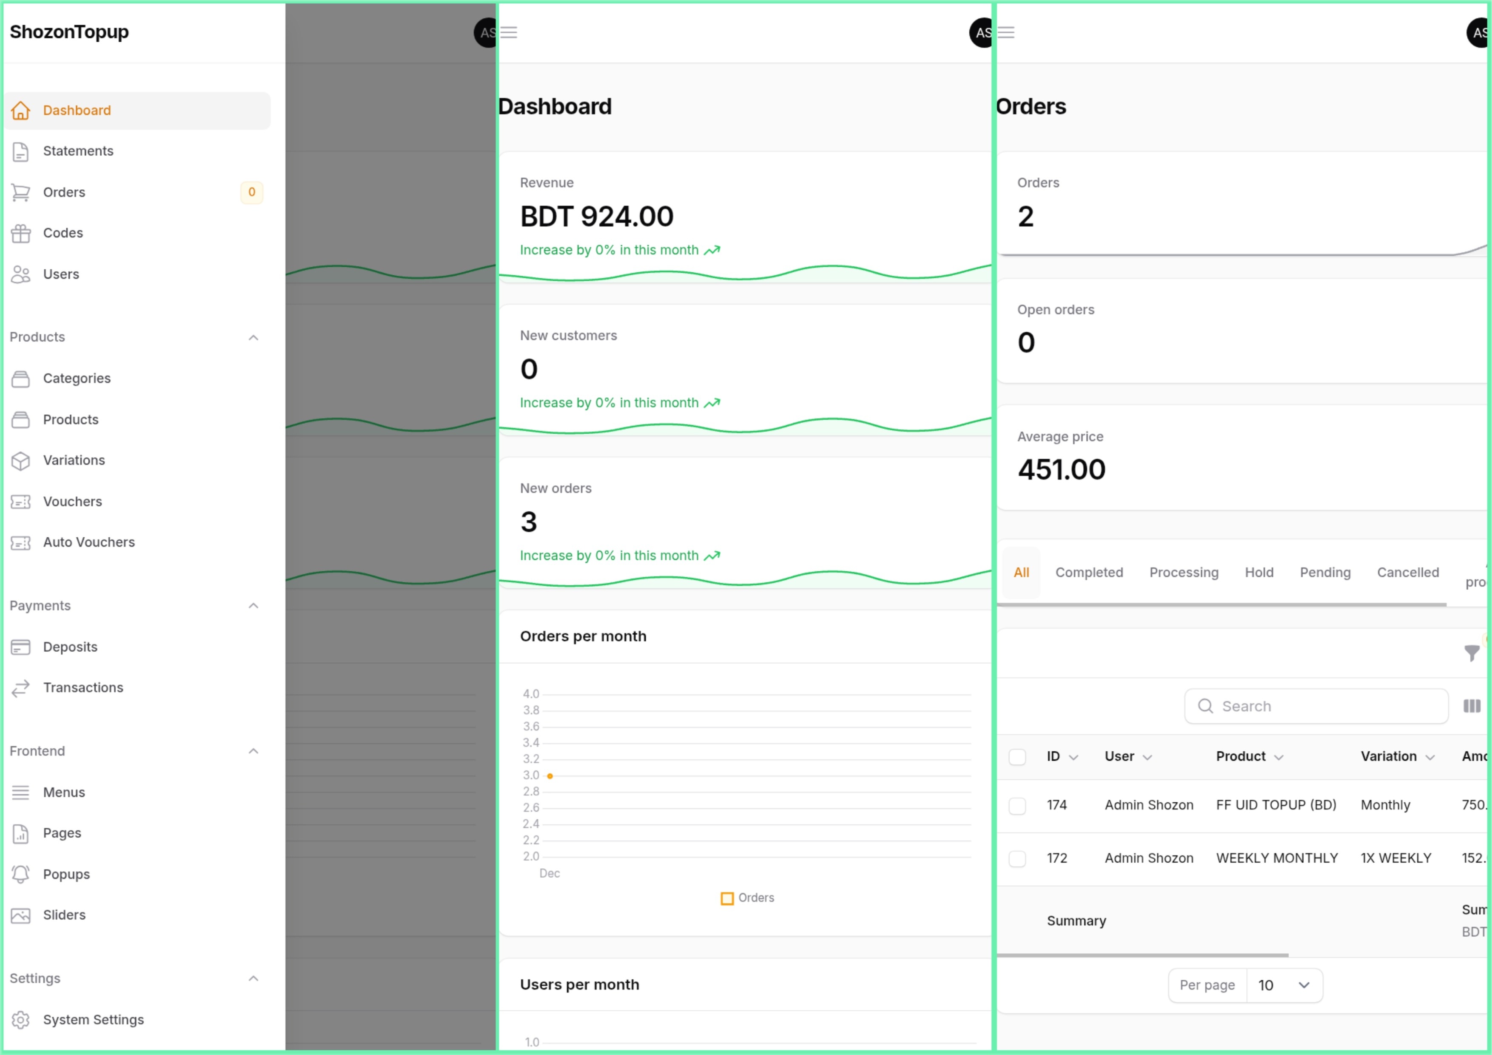Click the hamburger menu icon above Dashboard heading
Image resolution: width=1492 pixels, height=1055 pixels.
tap(509, 32)
